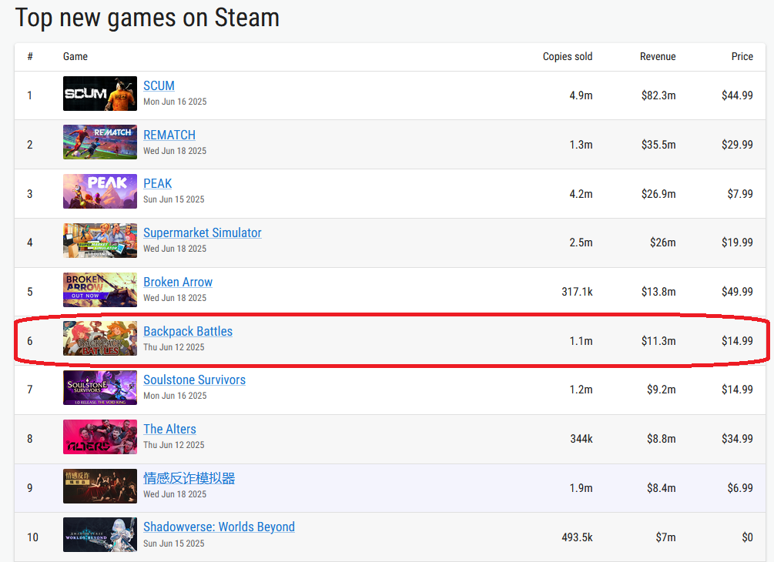The image size is (774, 562).
Task: Click the Soulstone Survivors thumbnail
Action: [100, 387]
